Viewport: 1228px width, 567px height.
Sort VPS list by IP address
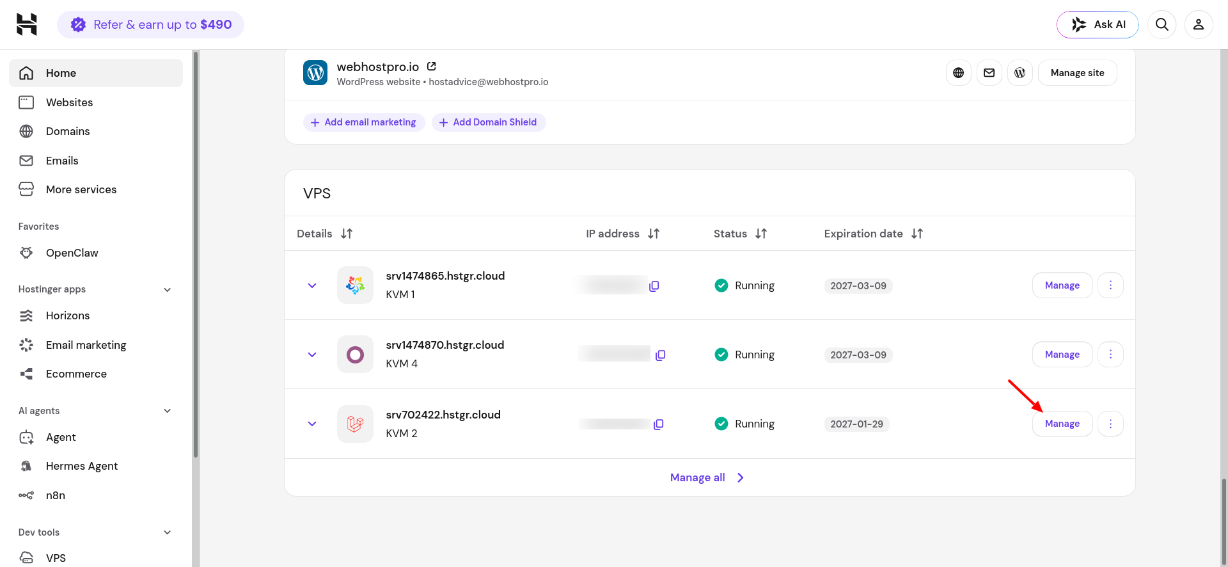pos(654,234)
